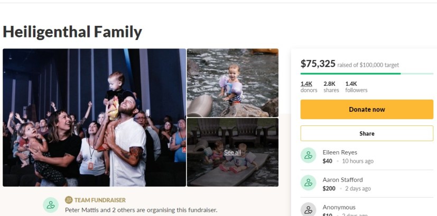Image resolution: width=437 pixels, height=216 pixels.
Task: Click the Heiligenthal Family heading
Action: click(72, 32)
